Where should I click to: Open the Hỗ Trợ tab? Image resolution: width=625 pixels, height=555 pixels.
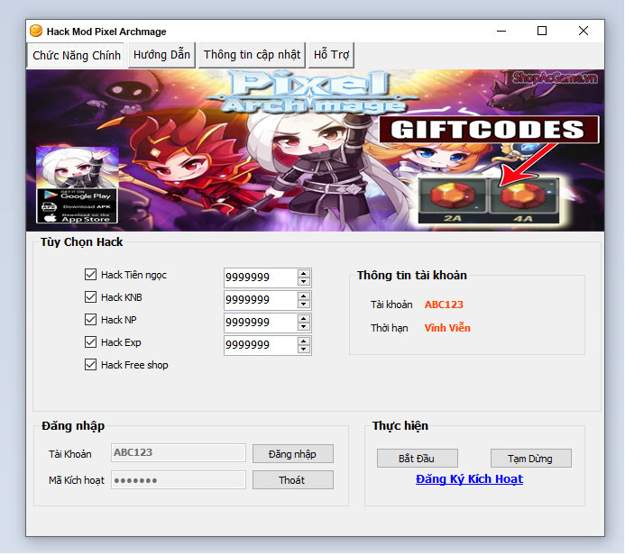(x=331, y=55)
